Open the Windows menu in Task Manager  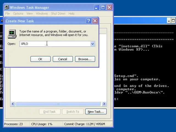(x=42, y=13)
